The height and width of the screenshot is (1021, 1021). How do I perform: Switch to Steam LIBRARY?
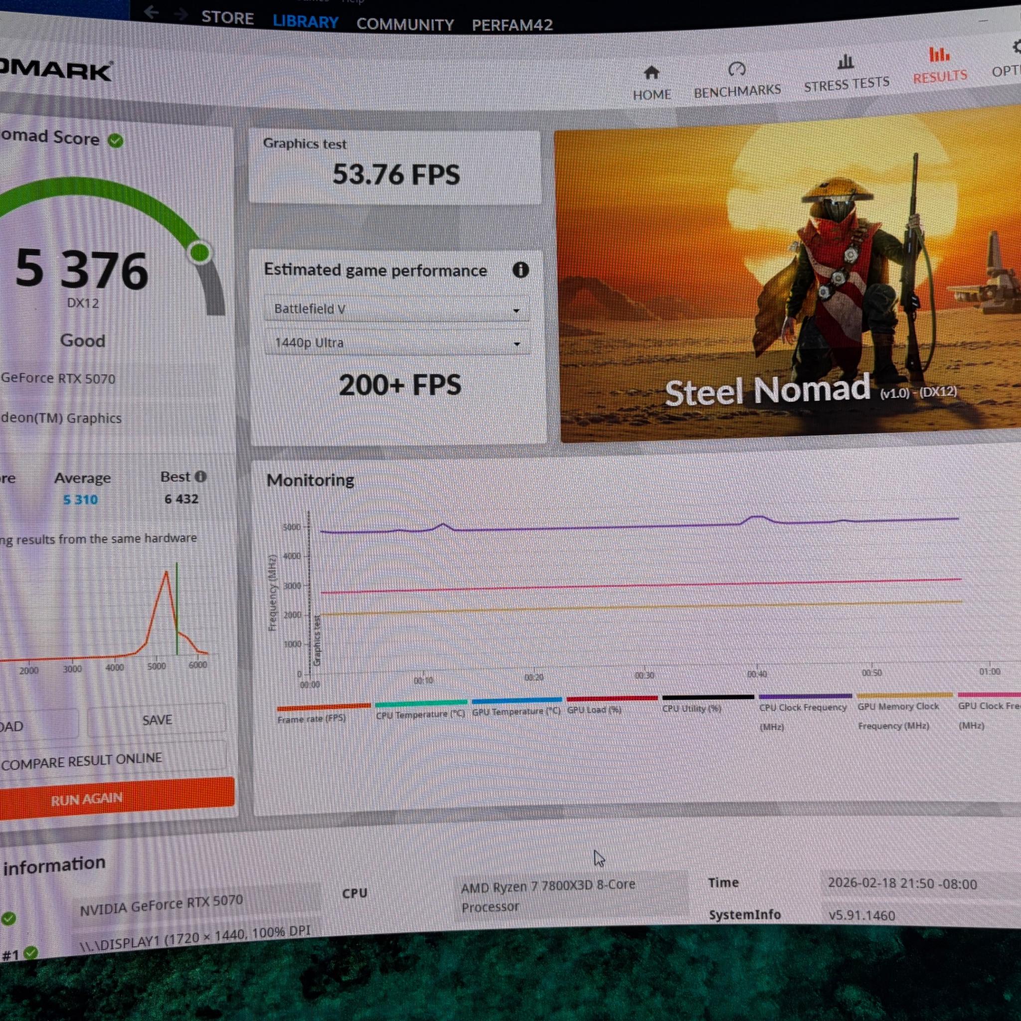coord(306,21)
